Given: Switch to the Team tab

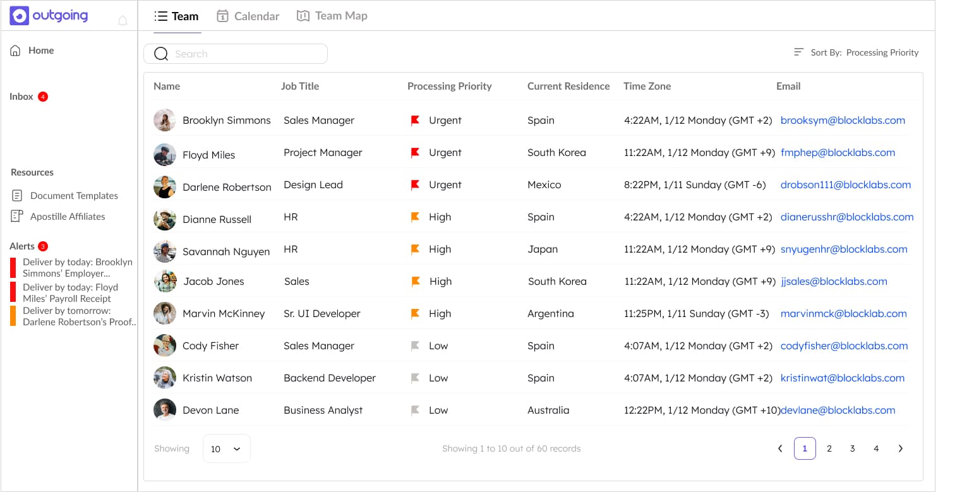Looking at the screenshot, I should 176,16.
